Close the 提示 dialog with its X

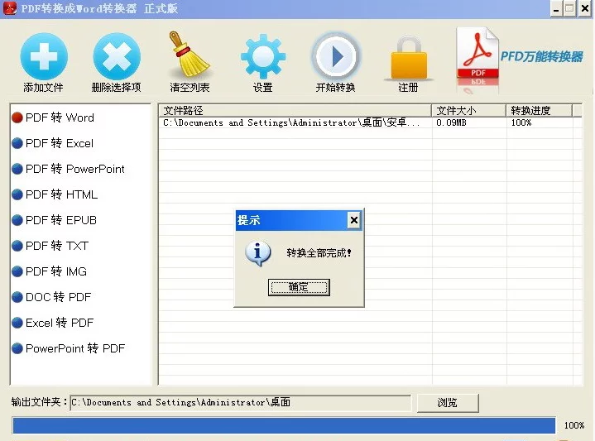[354, 220]
